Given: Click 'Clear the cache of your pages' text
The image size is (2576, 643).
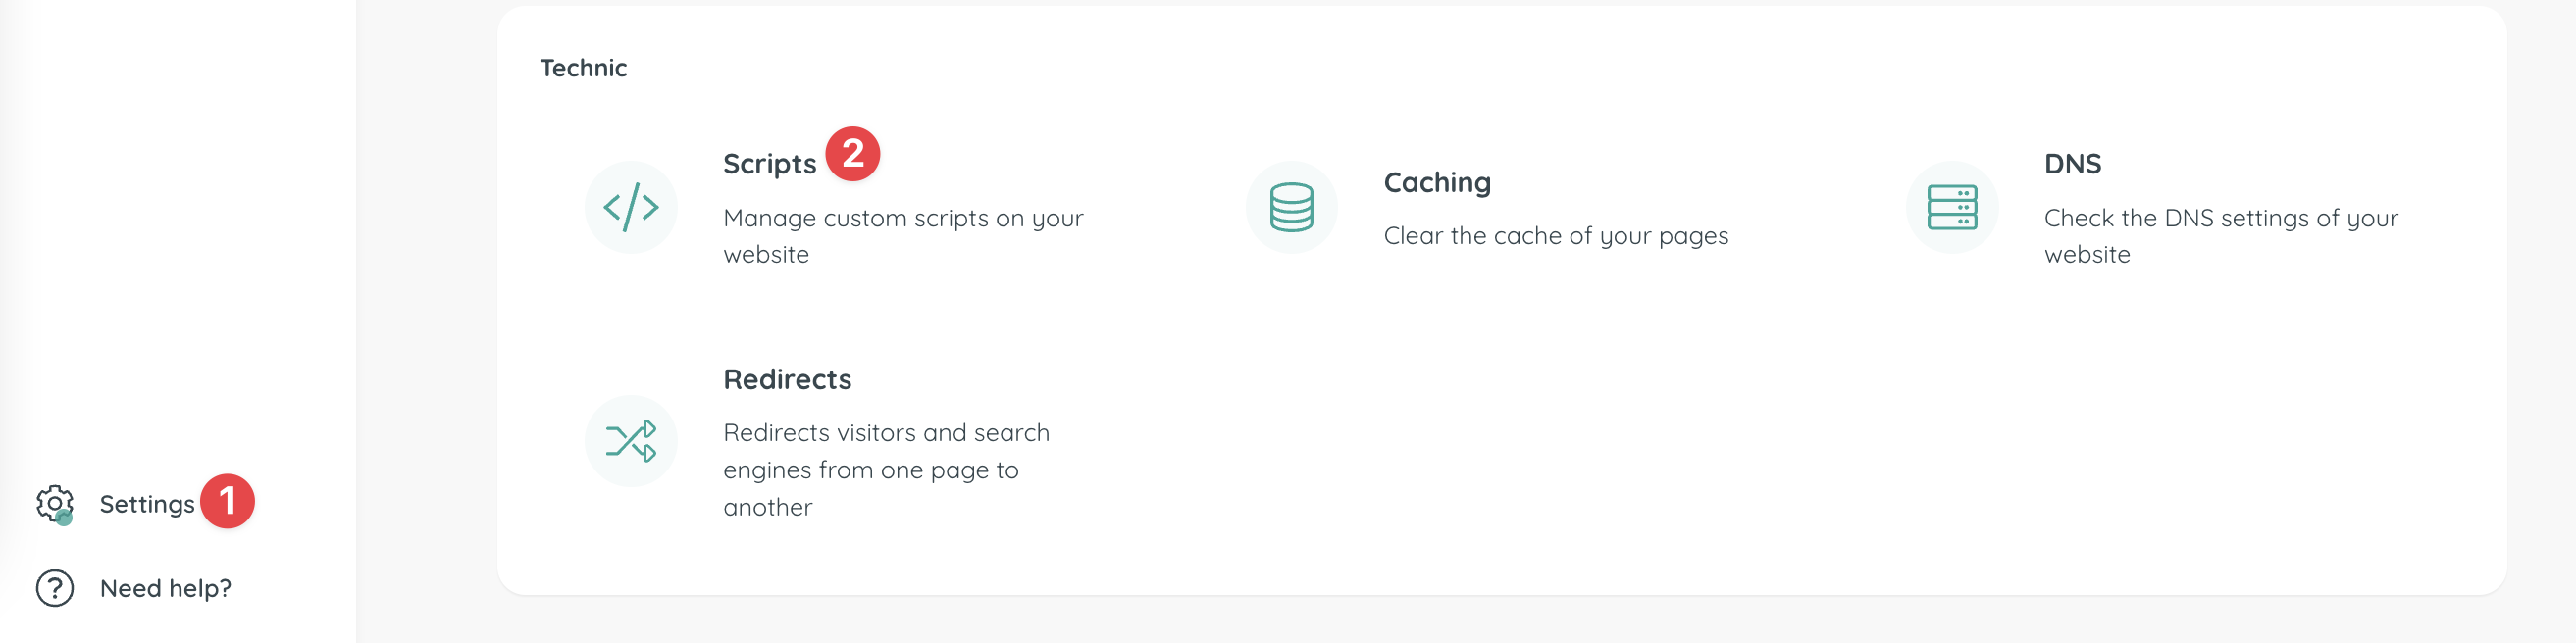Looking at the screenshot, I should click(1555, 235).
